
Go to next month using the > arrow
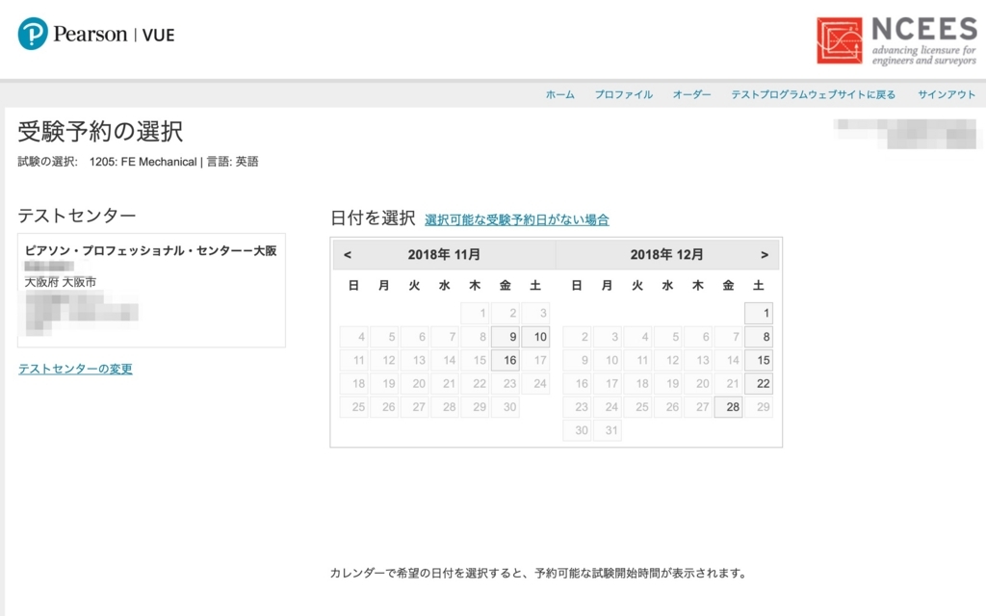[x=765, y=254]
